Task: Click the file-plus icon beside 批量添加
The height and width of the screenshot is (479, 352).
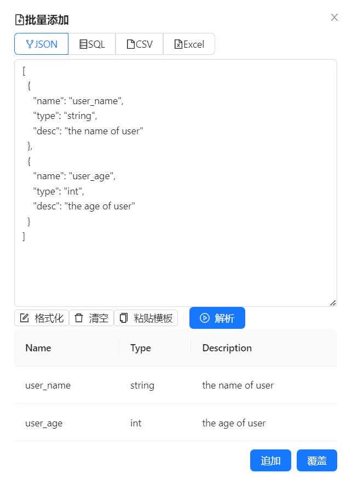Action: (19, 21)
